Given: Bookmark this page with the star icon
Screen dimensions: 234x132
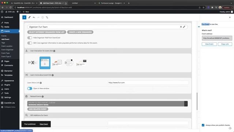Looking at the screenshot, I should 203,7.
